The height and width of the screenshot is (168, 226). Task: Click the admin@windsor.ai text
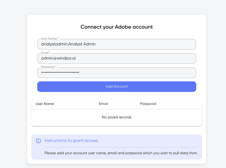(x=58, y=58)
